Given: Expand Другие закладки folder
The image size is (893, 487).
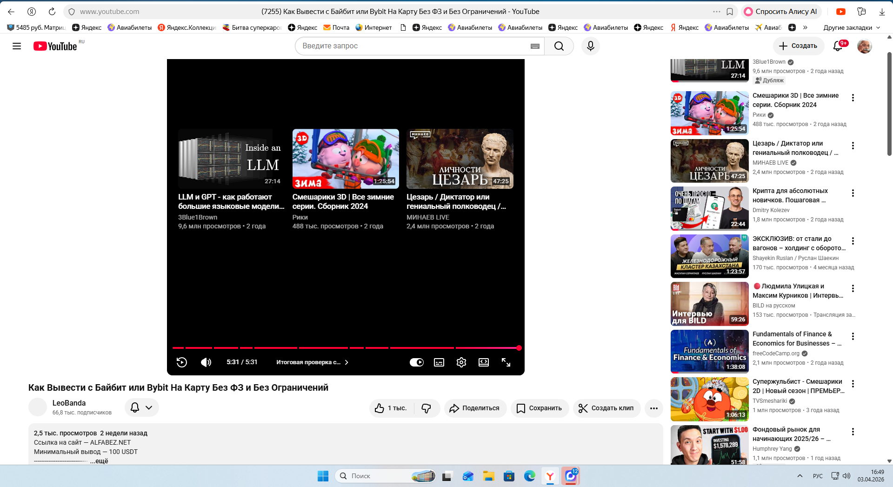Looking at the screenshot, I should (x=852, y=27).
